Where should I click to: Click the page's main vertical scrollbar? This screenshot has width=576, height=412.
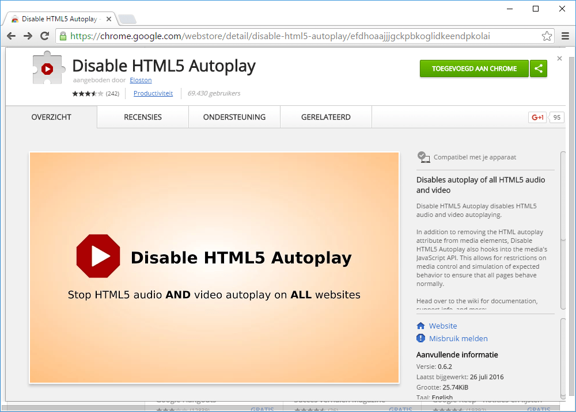pyautogui.click(x=571, y=226)
